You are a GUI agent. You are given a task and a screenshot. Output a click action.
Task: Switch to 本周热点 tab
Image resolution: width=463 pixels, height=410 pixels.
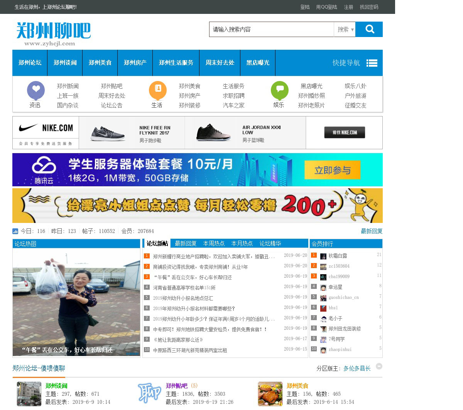click(x=214, y=243)
